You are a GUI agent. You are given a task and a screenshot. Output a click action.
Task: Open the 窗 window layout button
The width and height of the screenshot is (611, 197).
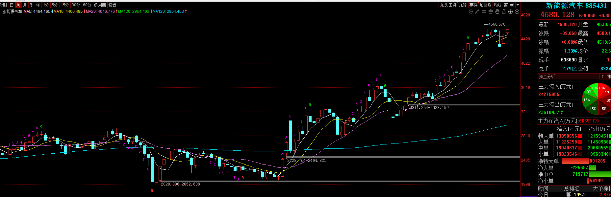(x=506, y=5)
